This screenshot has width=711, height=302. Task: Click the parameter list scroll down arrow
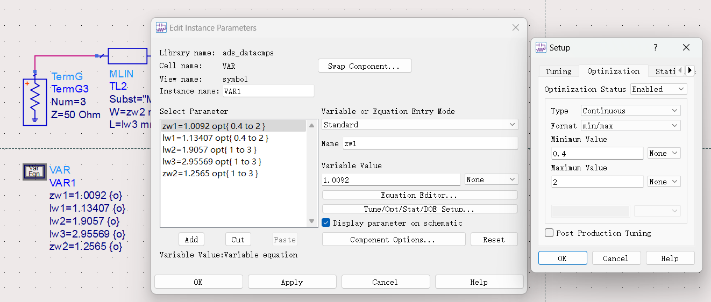311,221
